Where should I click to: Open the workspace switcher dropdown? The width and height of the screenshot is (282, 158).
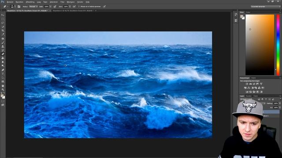click(x=266, y=7)
